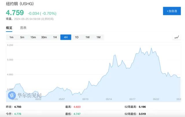Click the 52-week high value 5.196
The image size is (185, 117).
pyautogui.click(x=142, y=107)
